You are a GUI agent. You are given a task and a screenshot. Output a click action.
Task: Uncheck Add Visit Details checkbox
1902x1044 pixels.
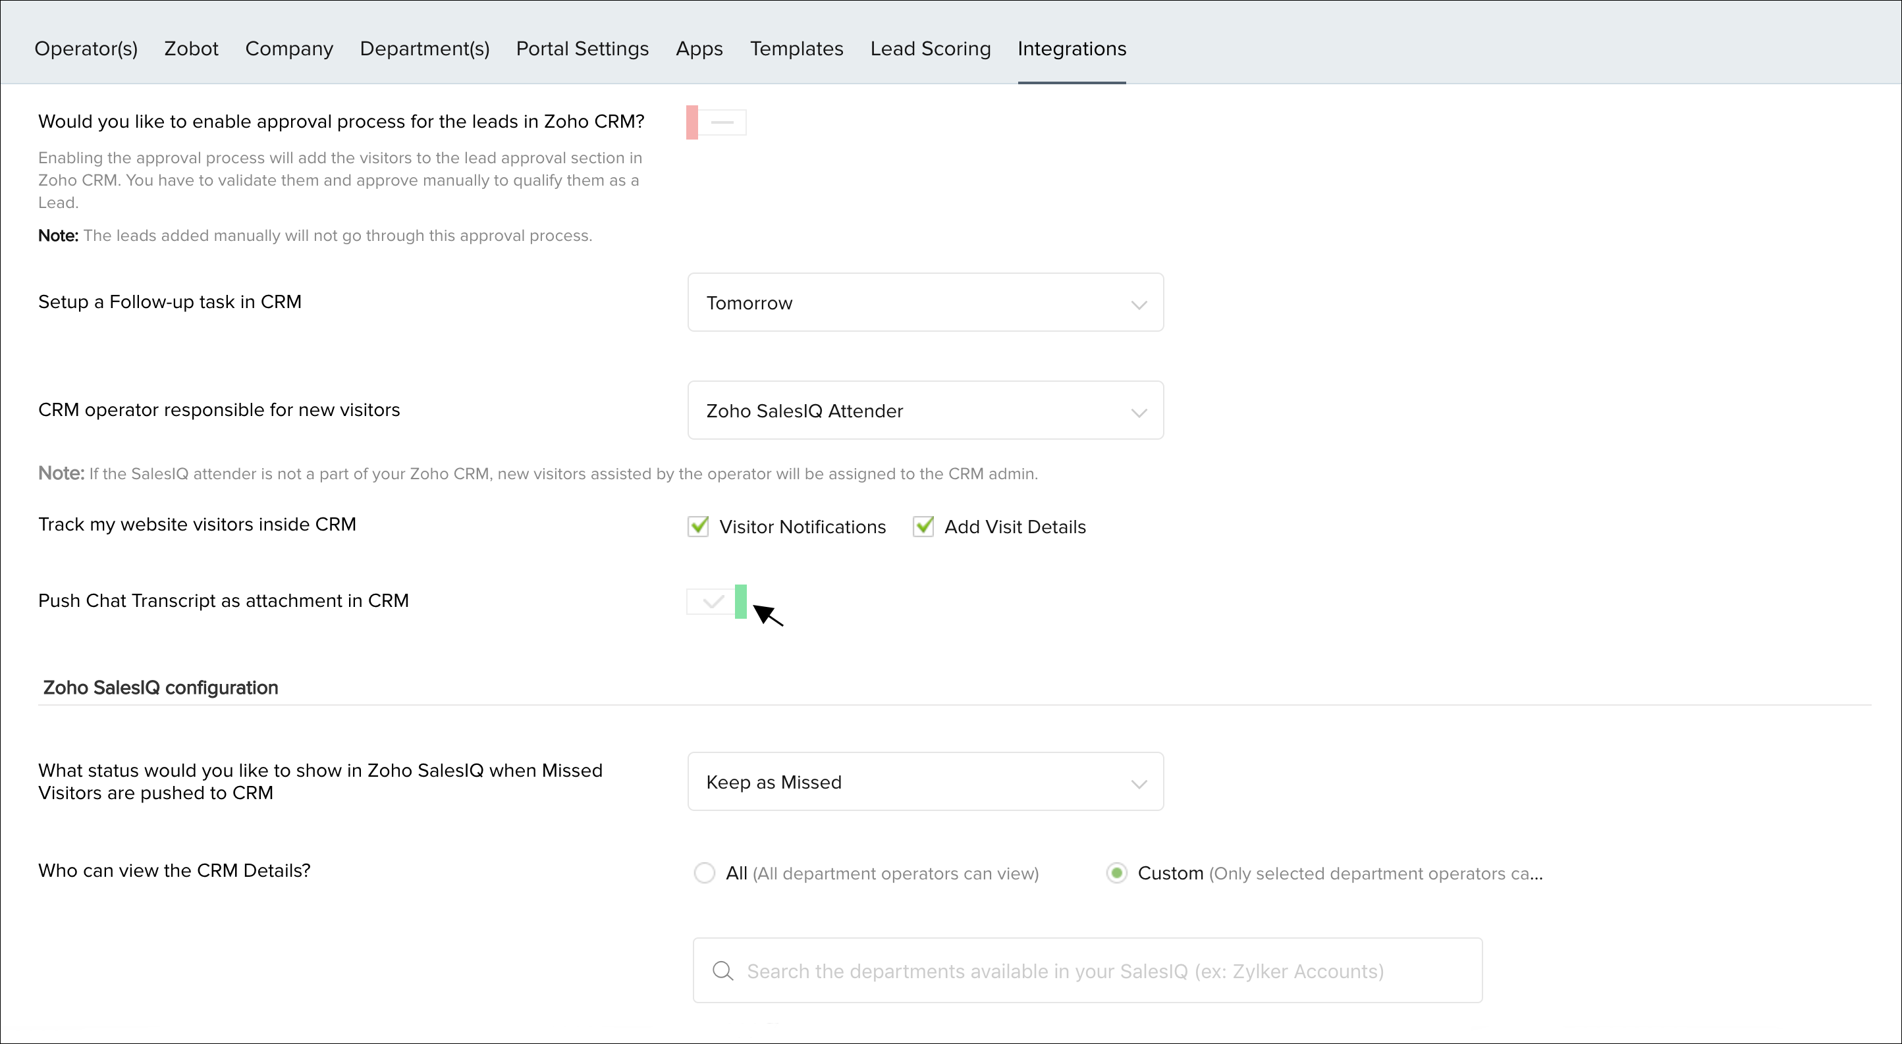[x=923, y=526]
